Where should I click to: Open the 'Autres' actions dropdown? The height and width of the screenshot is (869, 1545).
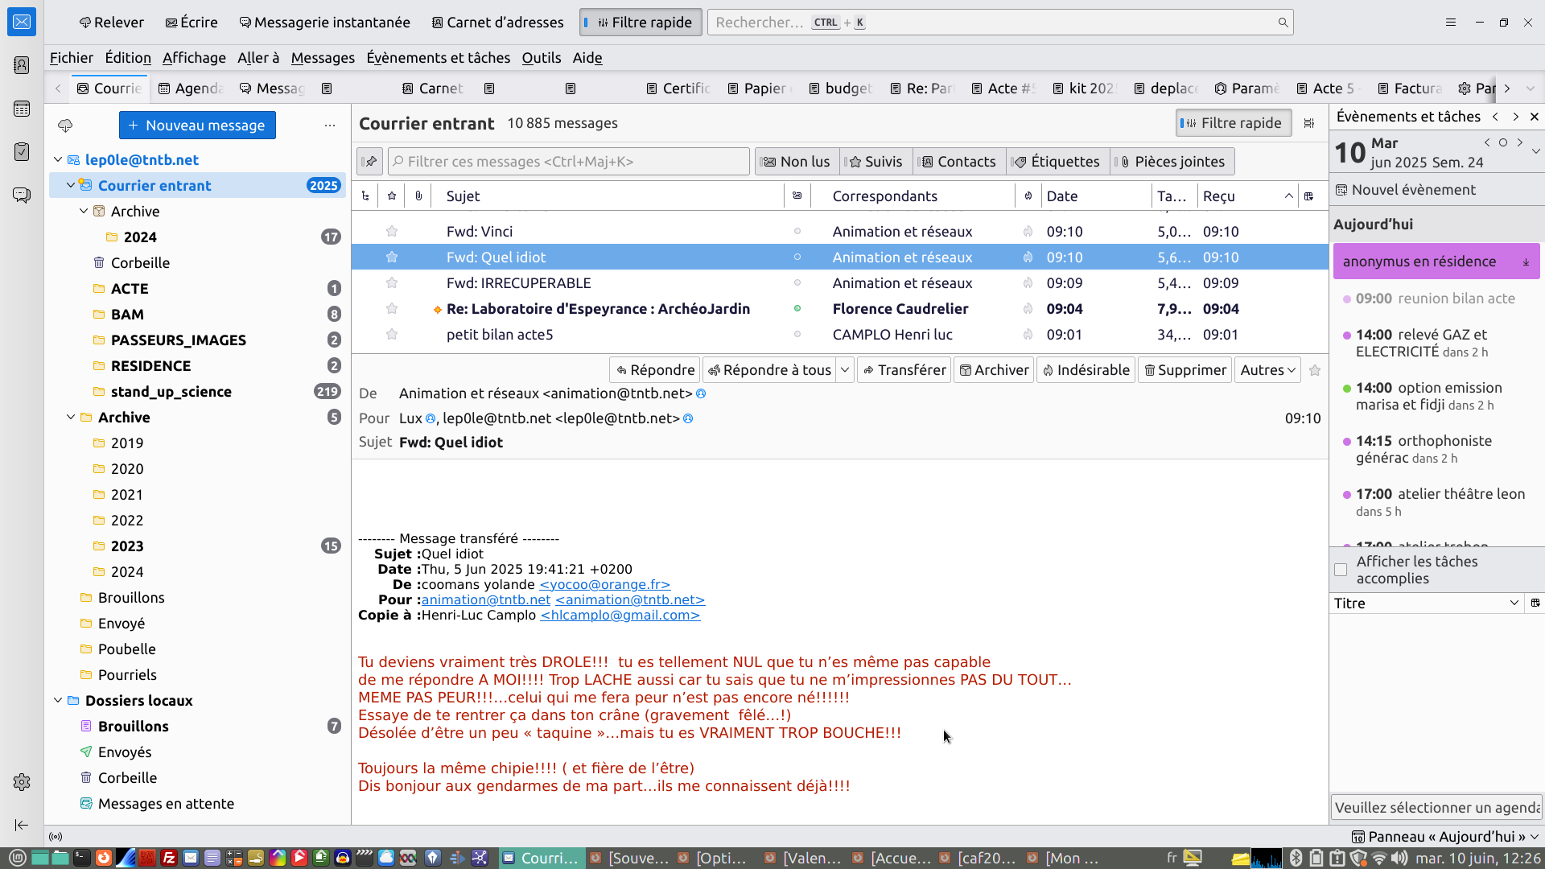coord(1267,370)
